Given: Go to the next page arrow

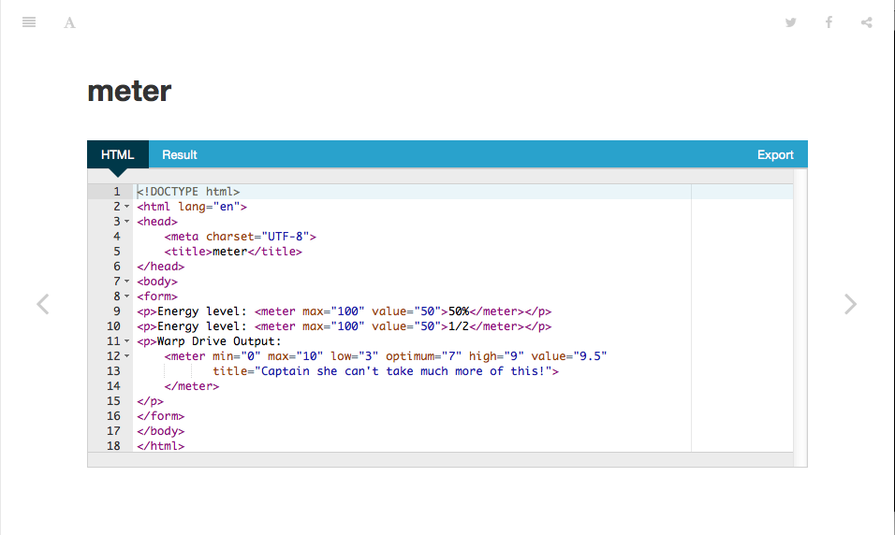Looking at the screenshot, I should (x=850, y=304).
